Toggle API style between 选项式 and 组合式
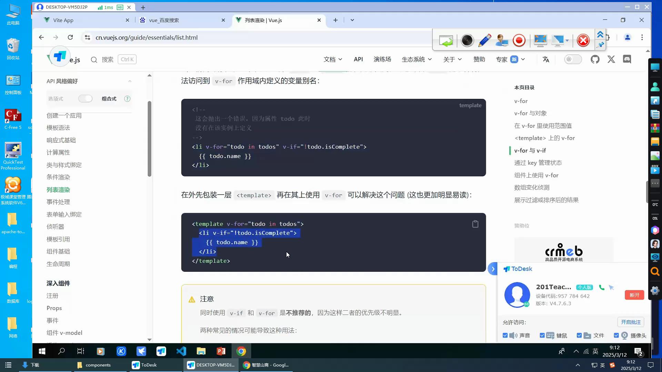Screen dimensions: 662x372 point(85,99)
